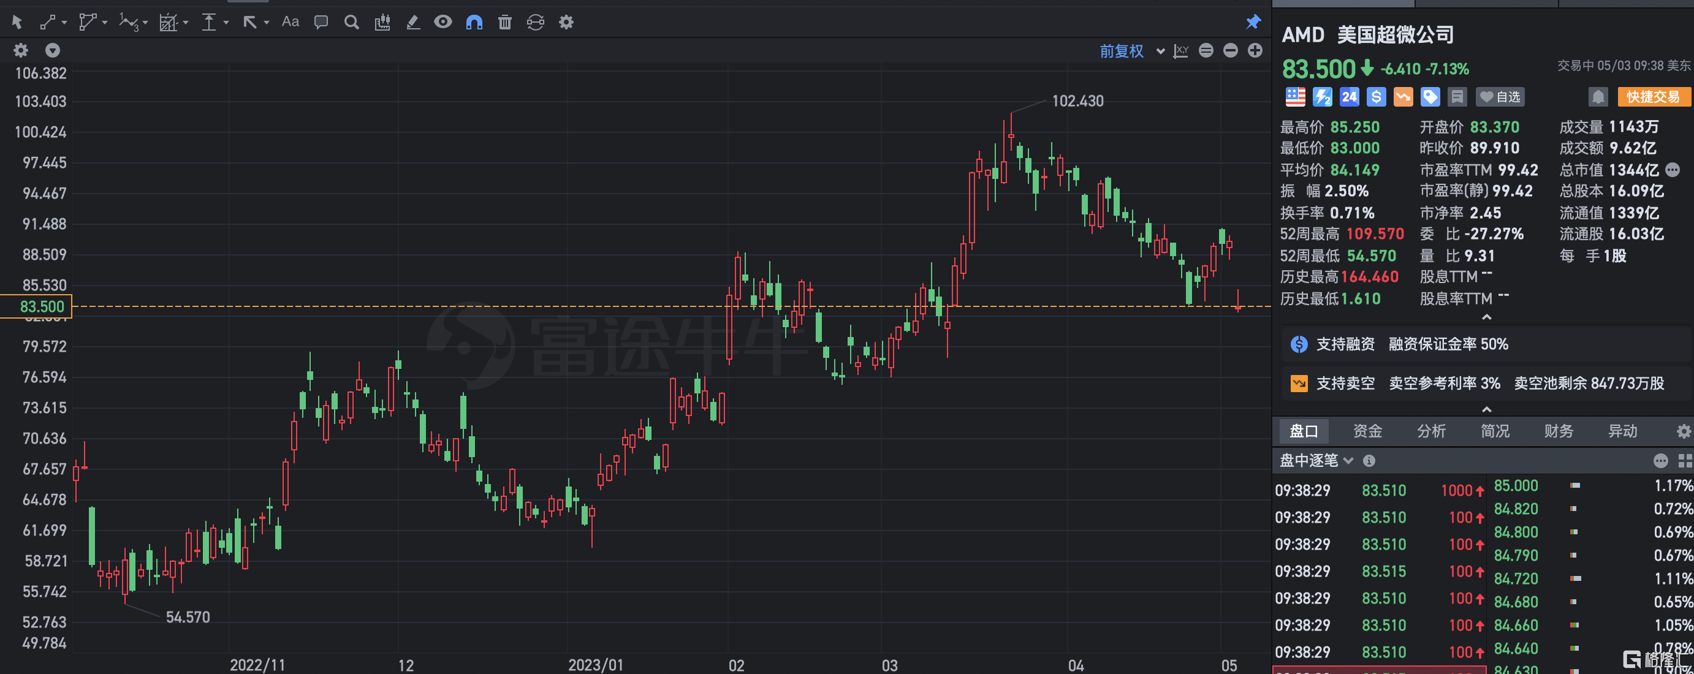Click the 24-hour trading icon
Viewport: 1694px width, 674px height.
pyautogui.click(x=1350, y=97)
